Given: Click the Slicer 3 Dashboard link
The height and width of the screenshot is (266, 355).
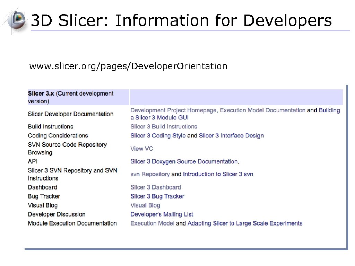Looking at the screenshot, I should (x=156, y=187).
